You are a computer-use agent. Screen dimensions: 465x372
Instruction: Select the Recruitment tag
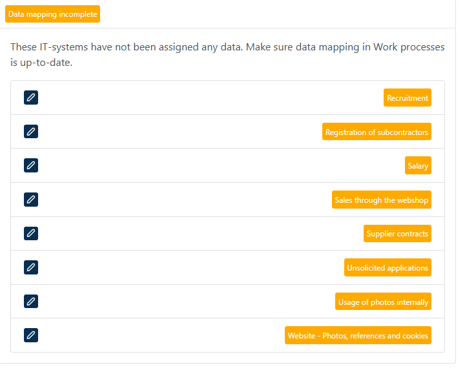coord(407,98)
